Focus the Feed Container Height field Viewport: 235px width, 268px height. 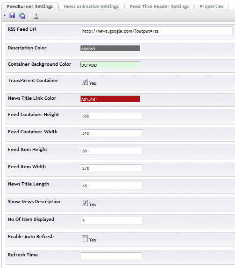pos(111,116)
